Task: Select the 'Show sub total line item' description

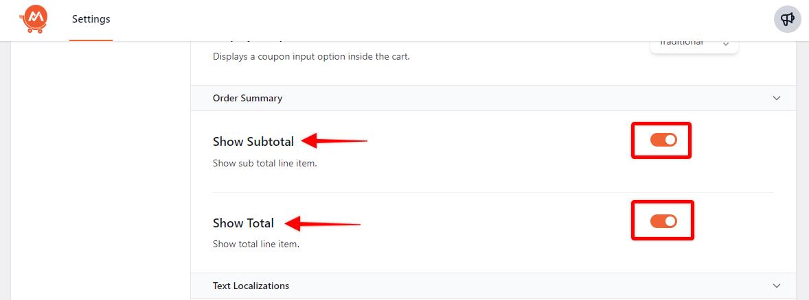Action: click(x=264, y=164)
